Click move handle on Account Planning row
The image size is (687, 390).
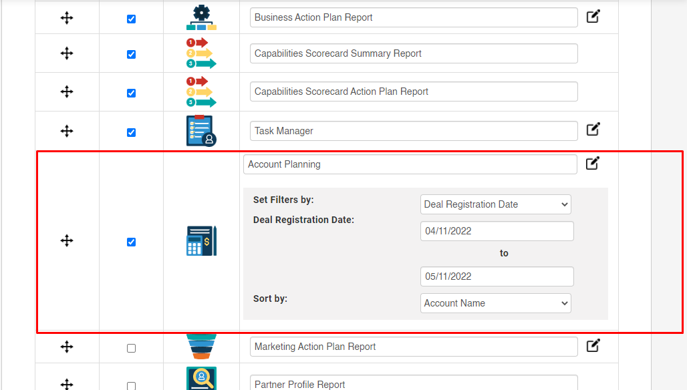tap(67, 240)
